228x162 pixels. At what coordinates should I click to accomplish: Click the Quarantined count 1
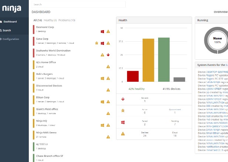coord(175,113)
